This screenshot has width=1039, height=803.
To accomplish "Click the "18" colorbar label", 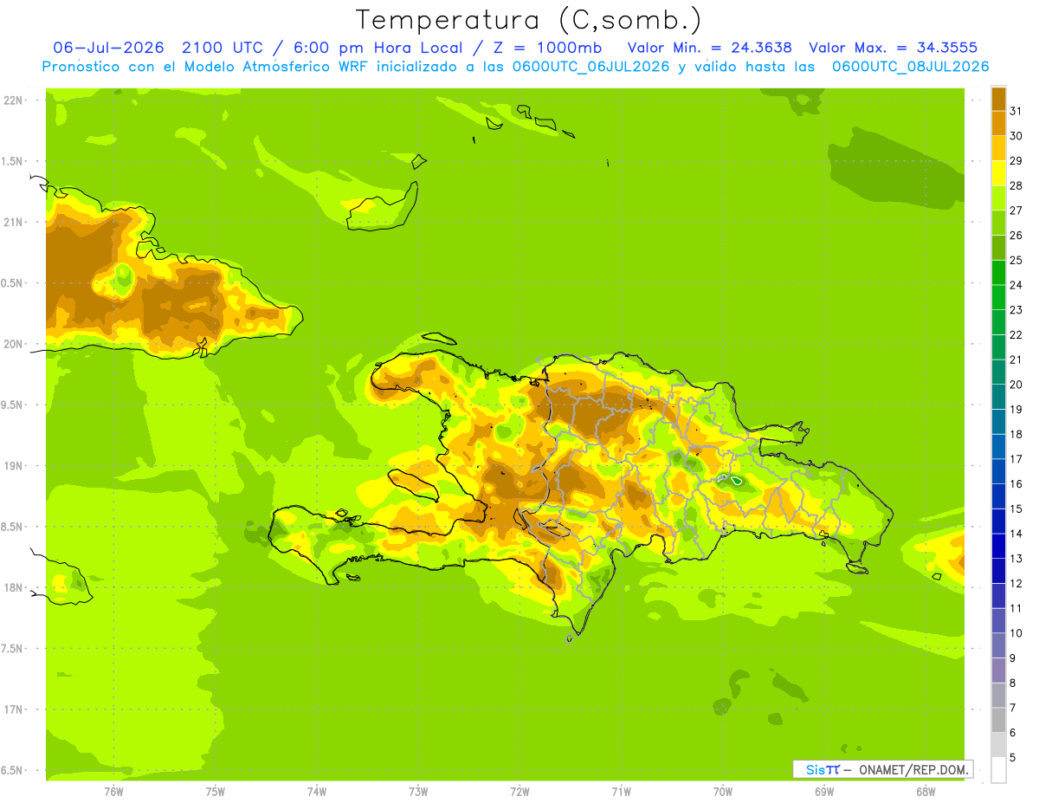I will point(1016,435).
